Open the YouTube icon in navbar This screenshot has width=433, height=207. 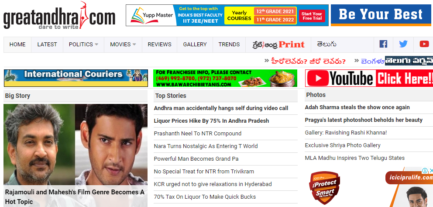(x=424, y=44)
